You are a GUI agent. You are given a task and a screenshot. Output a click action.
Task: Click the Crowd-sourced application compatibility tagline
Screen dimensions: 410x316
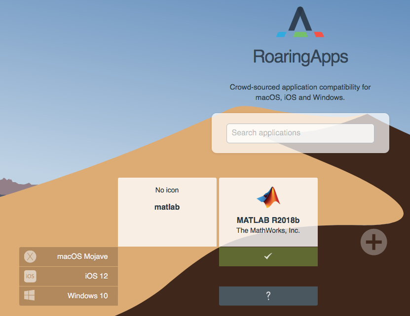tap(300, 92)
